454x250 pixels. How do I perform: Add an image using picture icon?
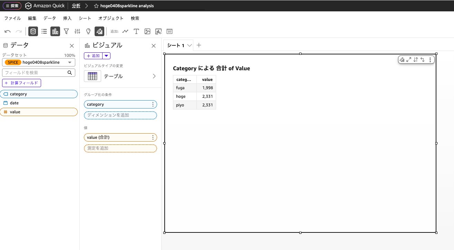coord(147,31)
